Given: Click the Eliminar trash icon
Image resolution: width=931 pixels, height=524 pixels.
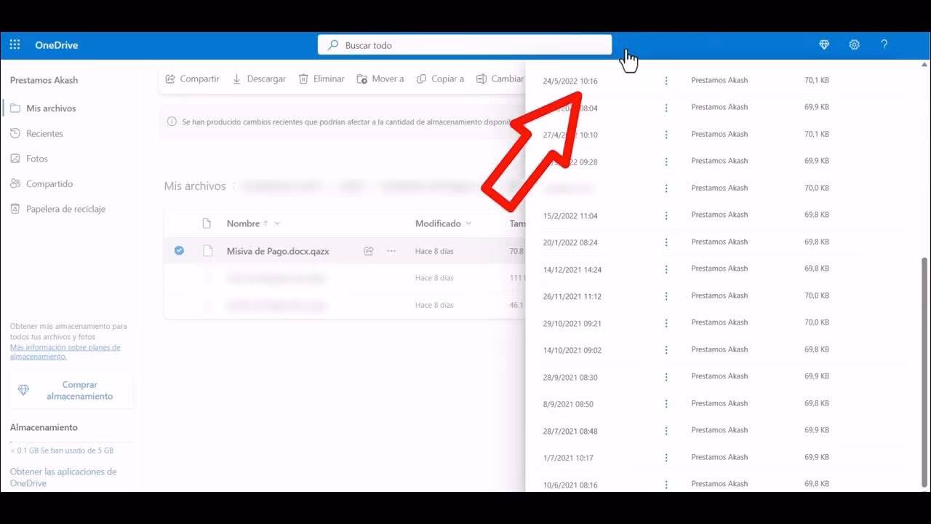Looking at the screenshot, I should coord(303,79).
